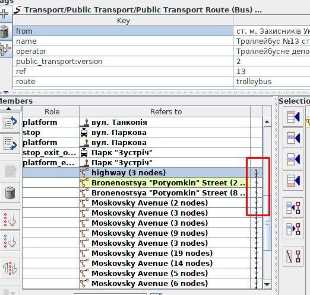
Task: Select the stop_exit_o... role cell
Action: (51, 152)
